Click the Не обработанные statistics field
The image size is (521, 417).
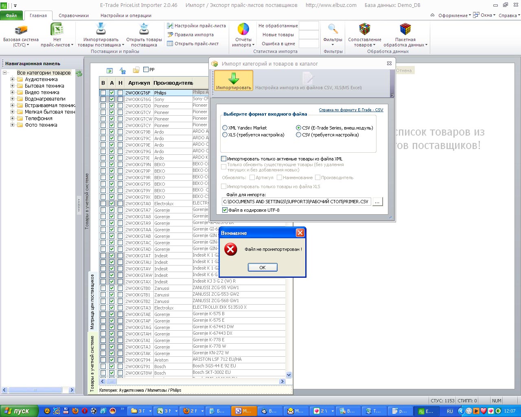pyautogui.click(x=309, y=26)
